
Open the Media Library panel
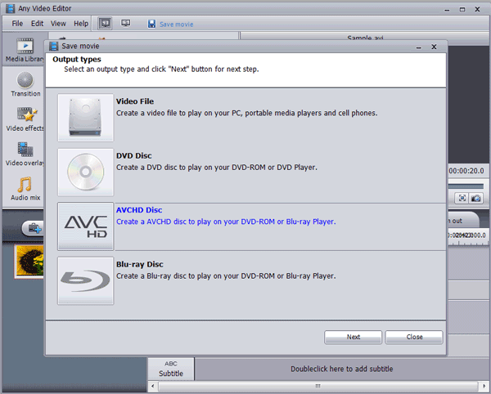click(25, 50)
